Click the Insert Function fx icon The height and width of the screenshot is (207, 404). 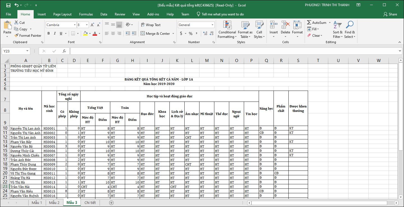[64, 51]
